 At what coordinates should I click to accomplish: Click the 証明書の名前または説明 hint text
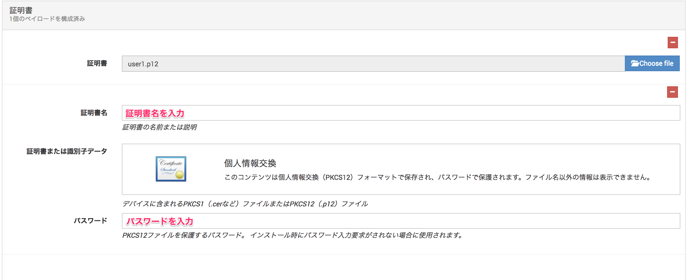point(159,127)
